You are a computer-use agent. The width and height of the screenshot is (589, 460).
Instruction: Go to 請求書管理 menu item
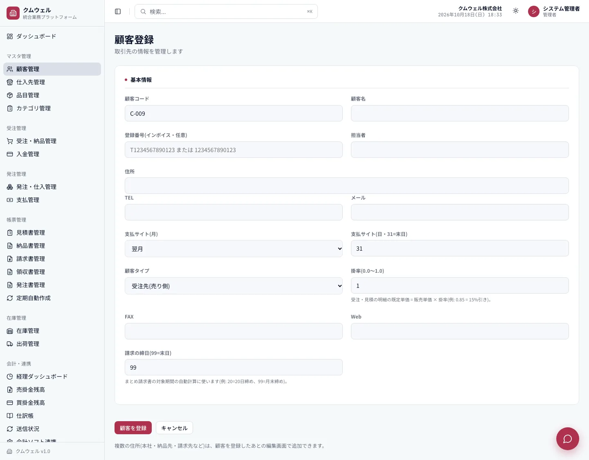pos(52,259)
